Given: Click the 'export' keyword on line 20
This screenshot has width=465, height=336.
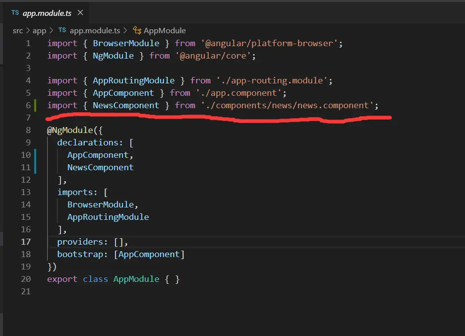Looking at the screenshot, I should (62, 279).
